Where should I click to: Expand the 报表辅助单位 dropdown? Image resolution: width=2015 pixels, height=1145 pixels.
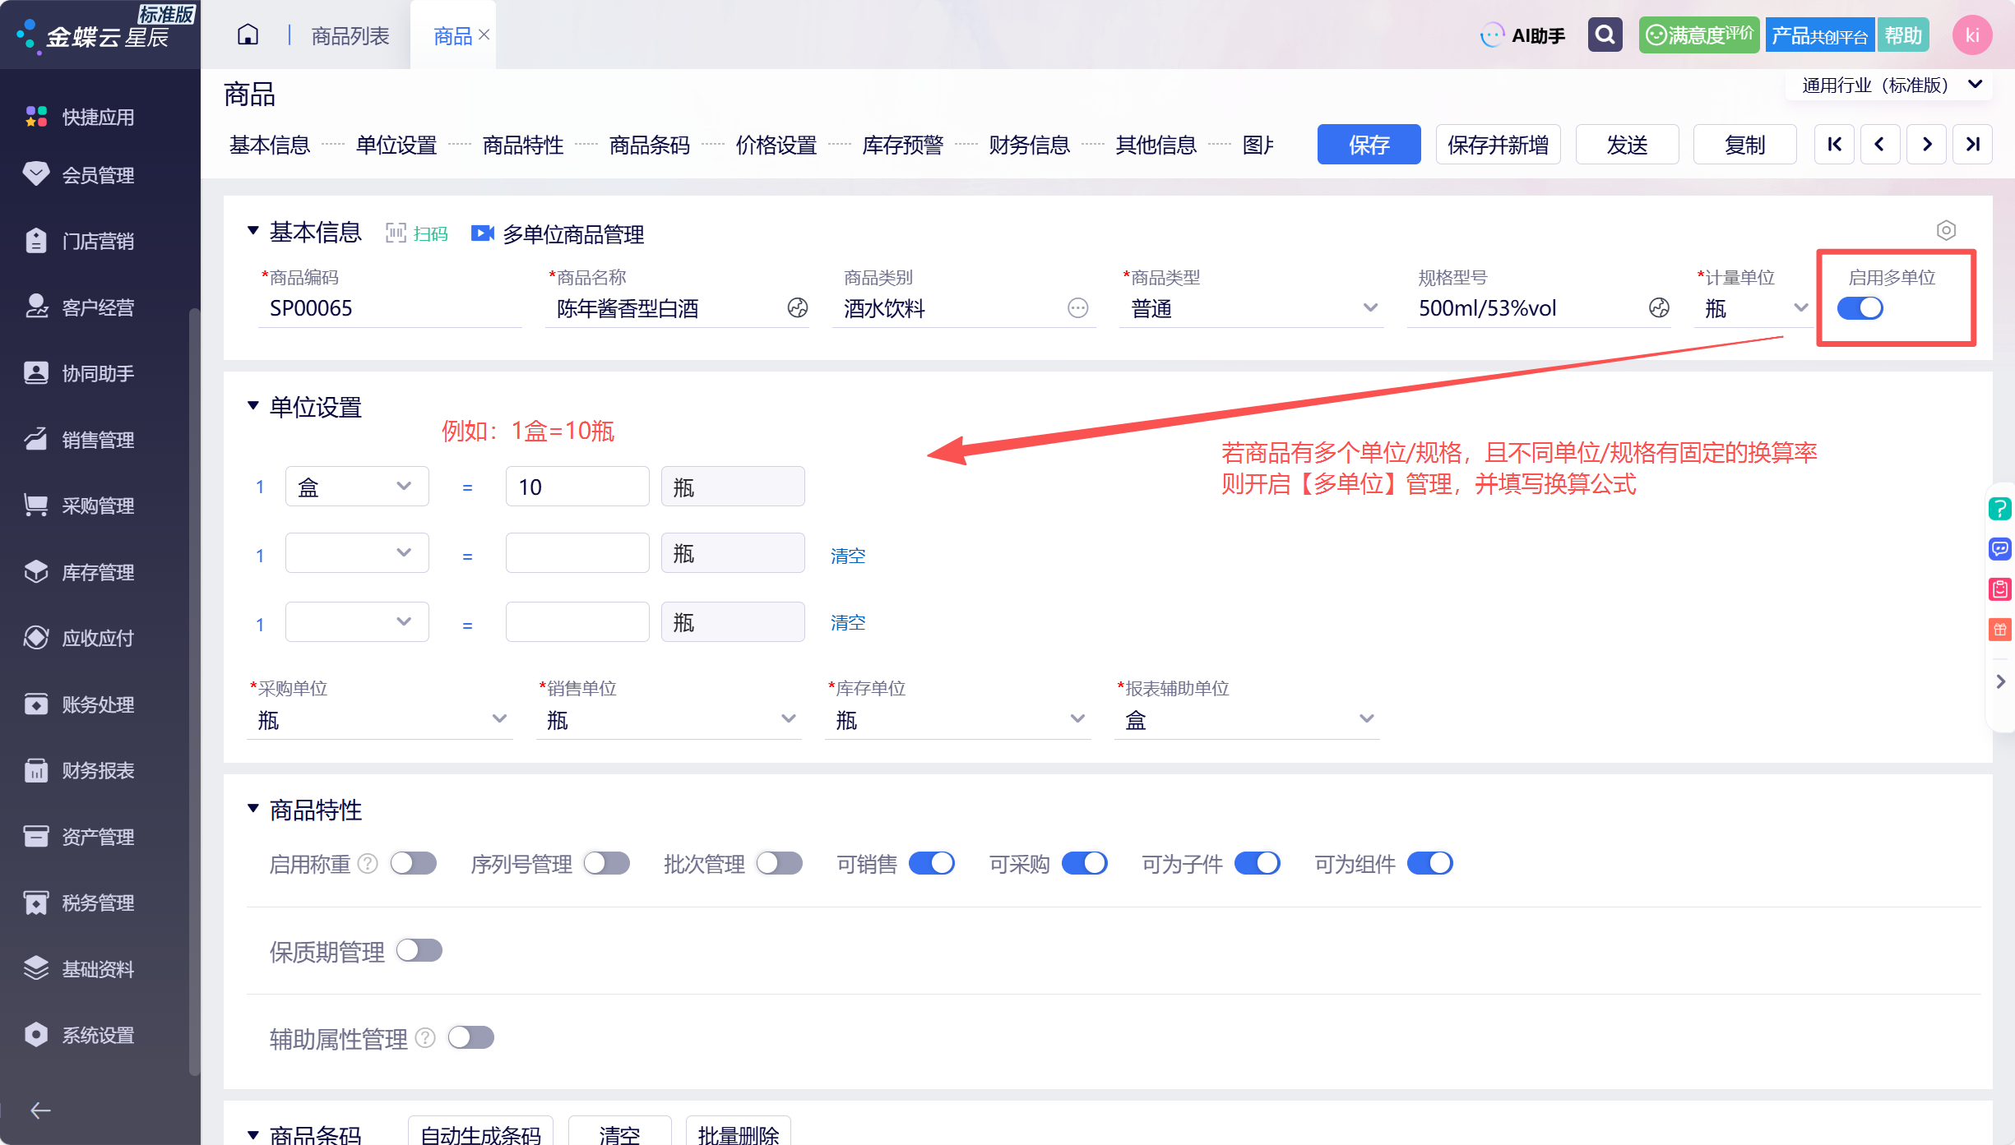click(x=1247, y=719)
